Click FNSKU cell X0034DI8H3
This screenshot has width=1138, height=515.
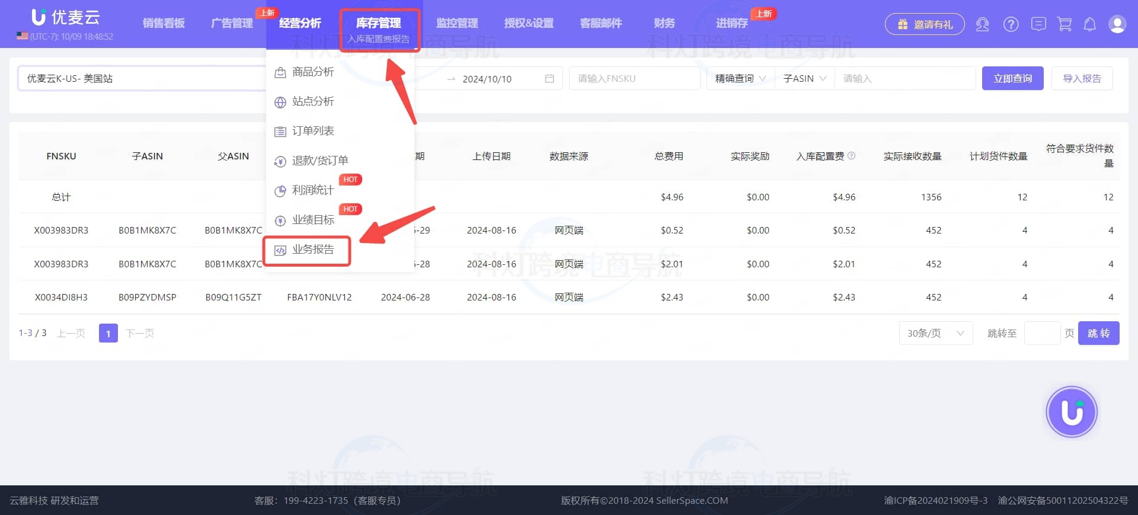61,297
